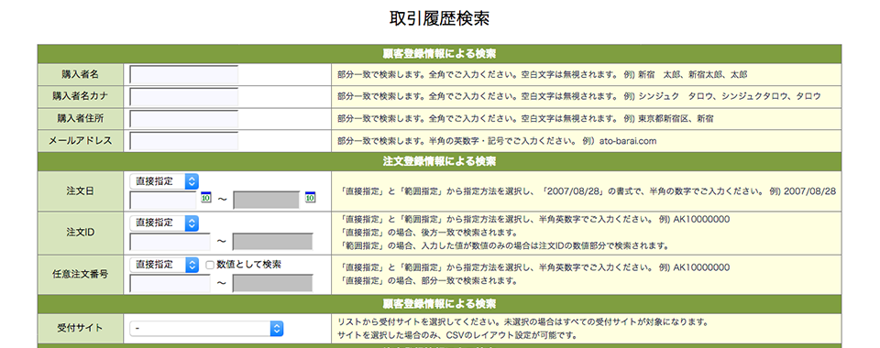Click the 任意注文番号 start value field
Image resolution: width=880 pixels, height=348 pixels.
coord(170,283)
